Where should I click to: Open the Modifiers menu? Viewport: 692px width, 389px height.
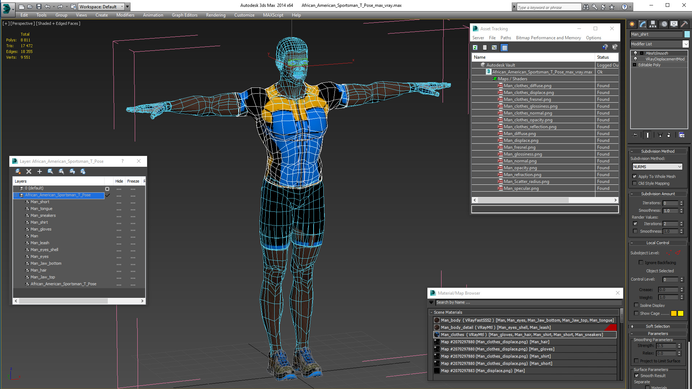click(x=125, y=15)
